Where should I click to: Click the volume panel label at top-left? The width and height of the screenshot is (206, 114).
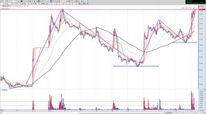tap(4, 90)
